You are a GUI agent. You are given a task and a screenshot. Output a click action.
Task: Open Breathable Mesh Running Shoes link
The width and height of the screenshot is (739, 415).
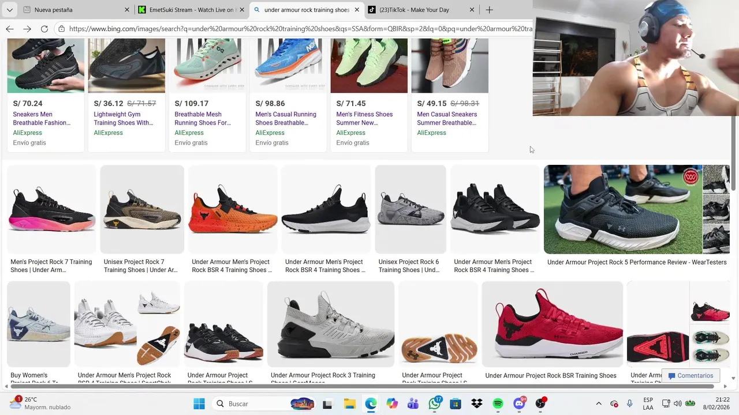[202, 118]
